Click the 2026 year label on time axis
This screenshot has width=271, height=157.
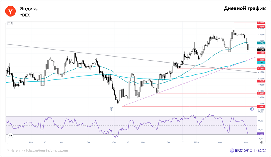[196, 142]
